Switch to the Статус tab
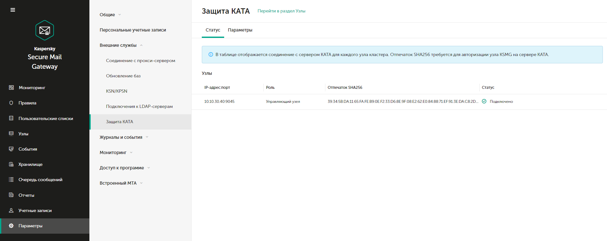Image resolution: width=607 pixels, height=241 pixels. tap(213, 30)
